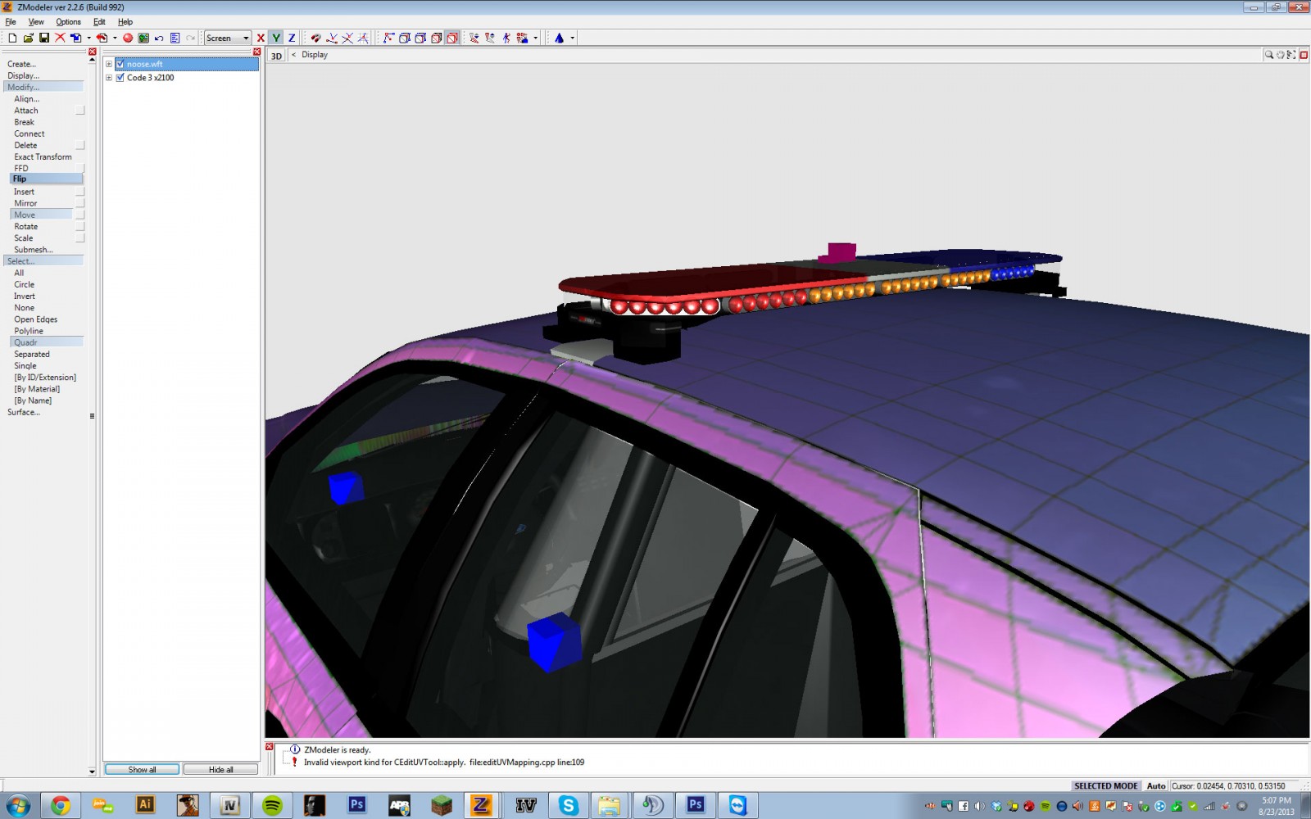Image resolution: width=1311 pixels, height=819 pixels.
Task: Click the New file icon in toolbar
Action: (x=12, y=38)
